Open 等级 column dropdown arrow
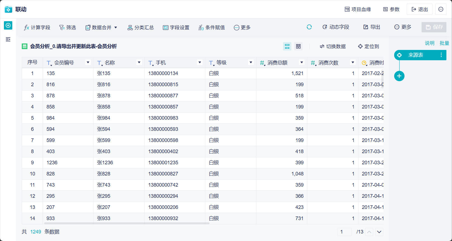Image resolution: width=452 pixels, height=241 pixels. [251, 62]
